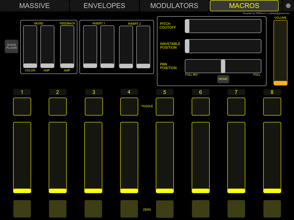The height and width of the screenshot is (220, 294).
Task: Click the WAVETABLE POSITION horizontal slider
Action: 223,46
